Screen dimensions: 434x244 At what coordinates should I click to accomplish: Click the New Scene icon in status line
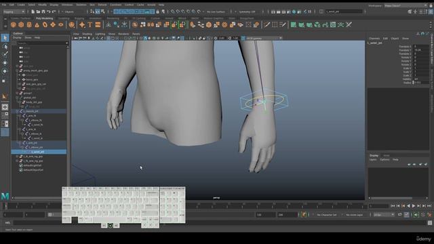click(33, 12)
